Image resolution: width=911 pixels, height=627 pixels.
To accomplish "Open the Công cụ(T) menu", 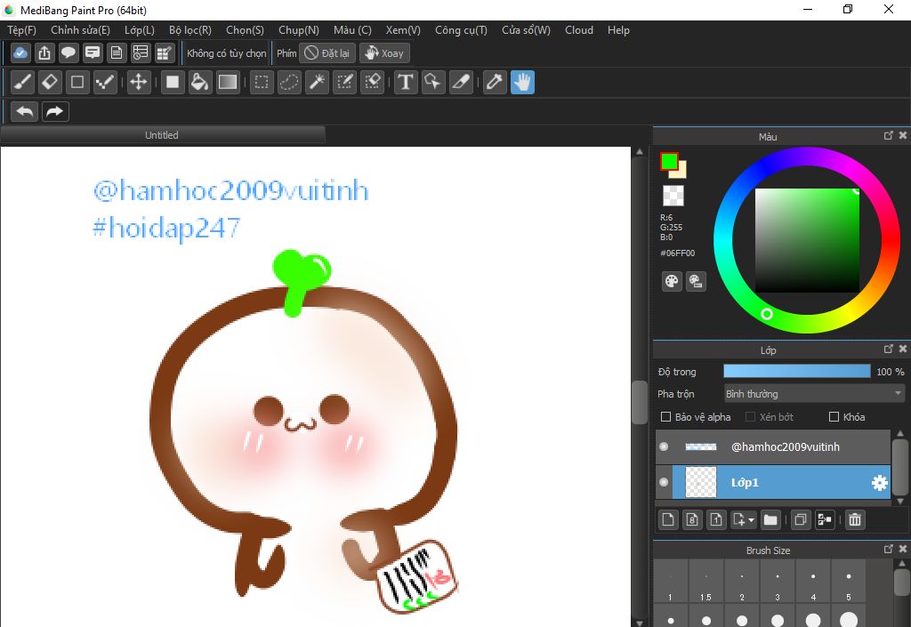I will point(461,30).
